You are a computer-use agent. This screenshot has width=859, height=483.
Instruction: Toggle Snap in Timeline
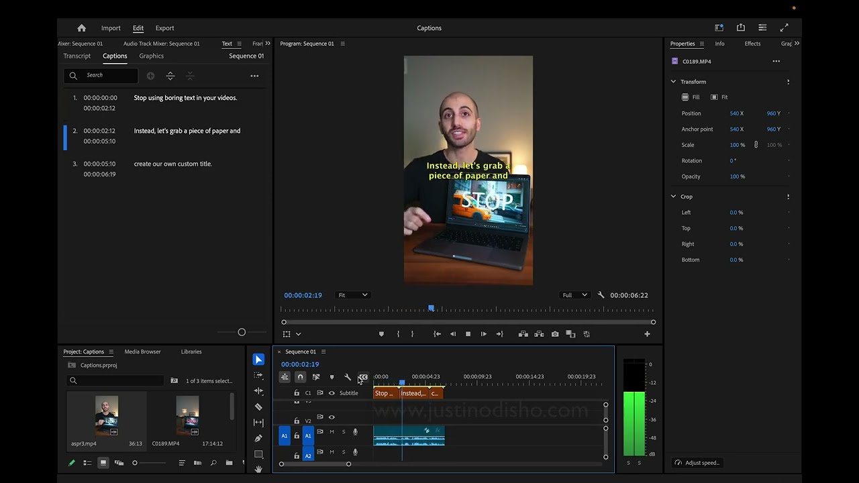point(301,377)
